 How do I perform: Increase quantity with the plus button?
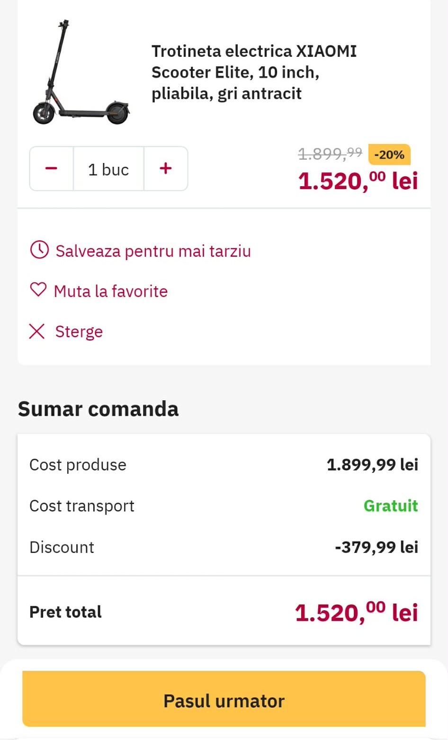[x=166, y=169]
